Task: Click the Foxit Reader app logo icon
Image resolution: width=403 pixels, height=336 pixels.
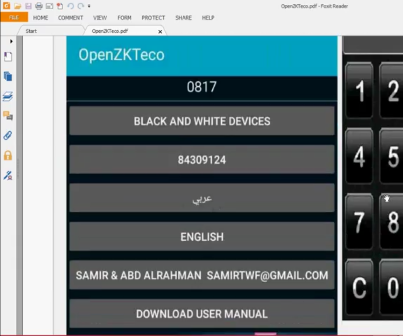Action: coord(7,5)
